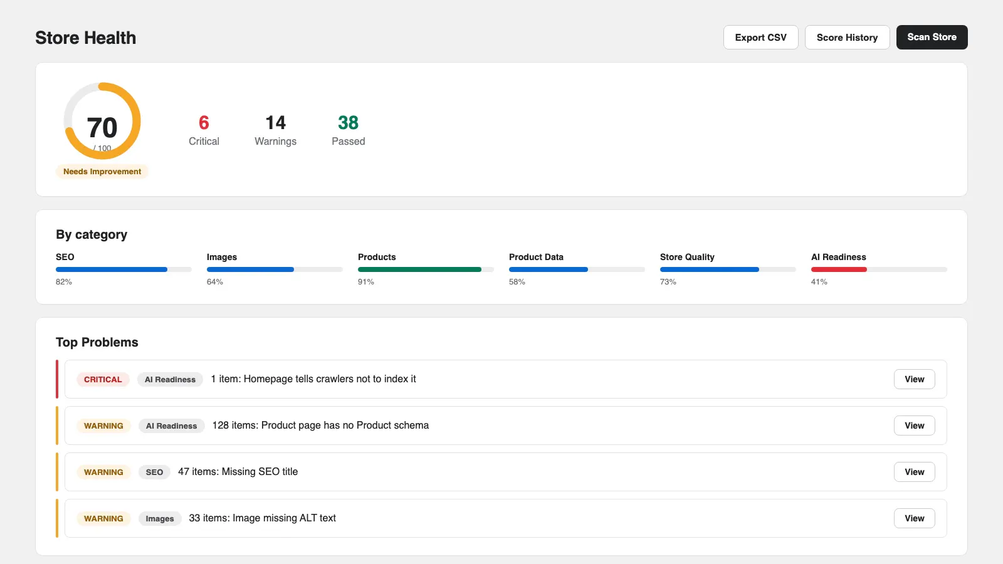
Task: Click the SEO category progress bar
Action: click(x=123, y=269)
